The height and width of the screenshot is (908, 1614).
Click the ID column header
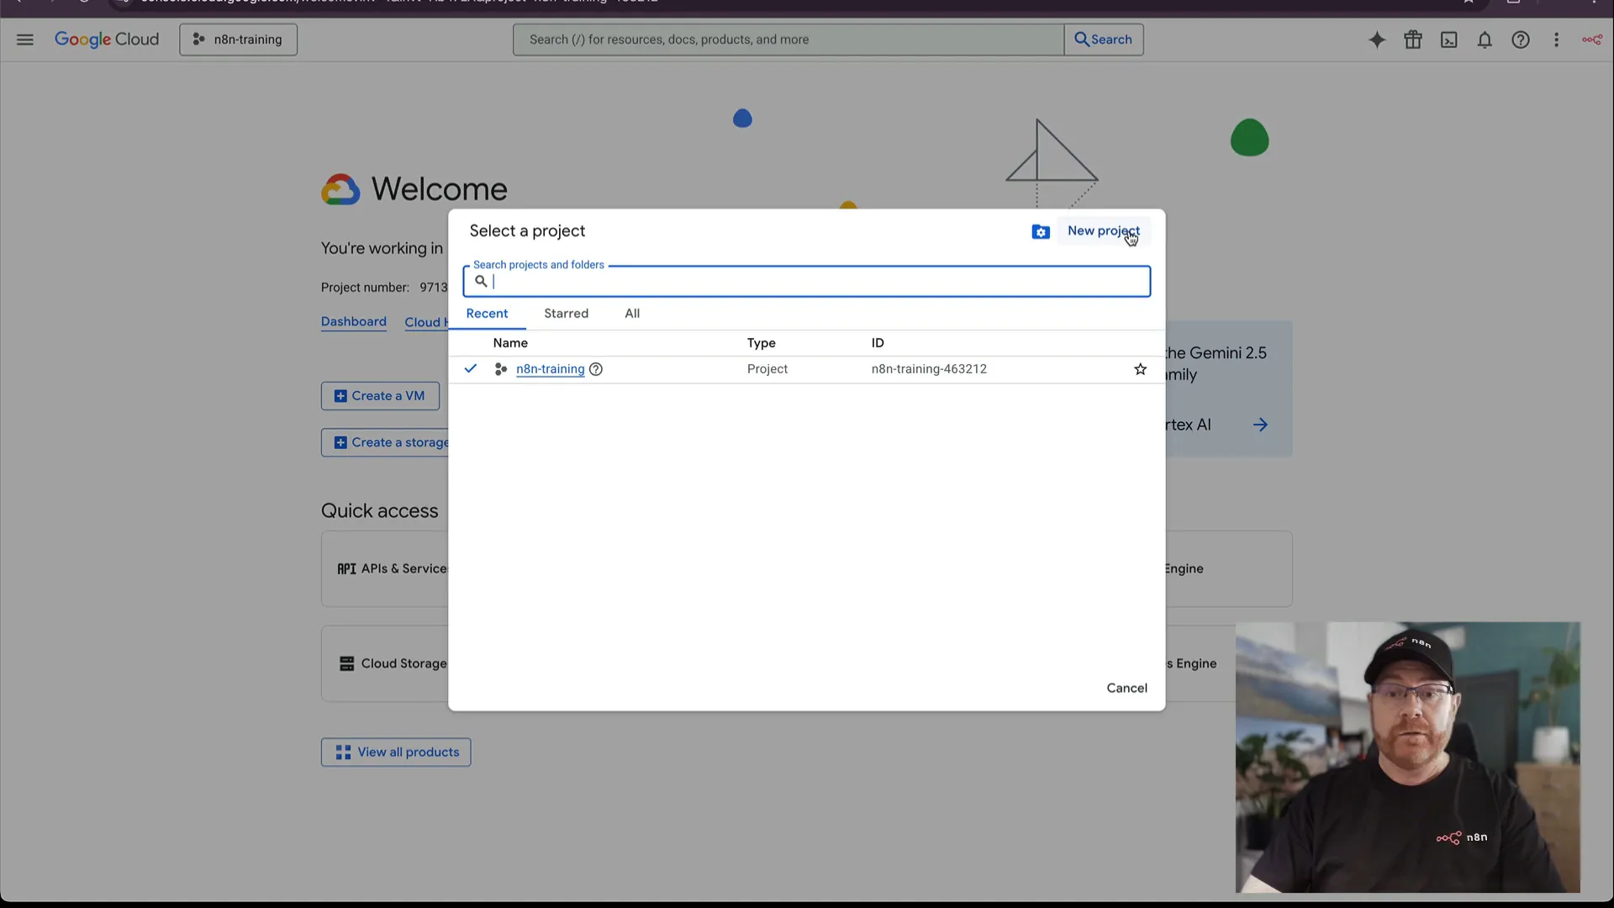tap(878, 343)
